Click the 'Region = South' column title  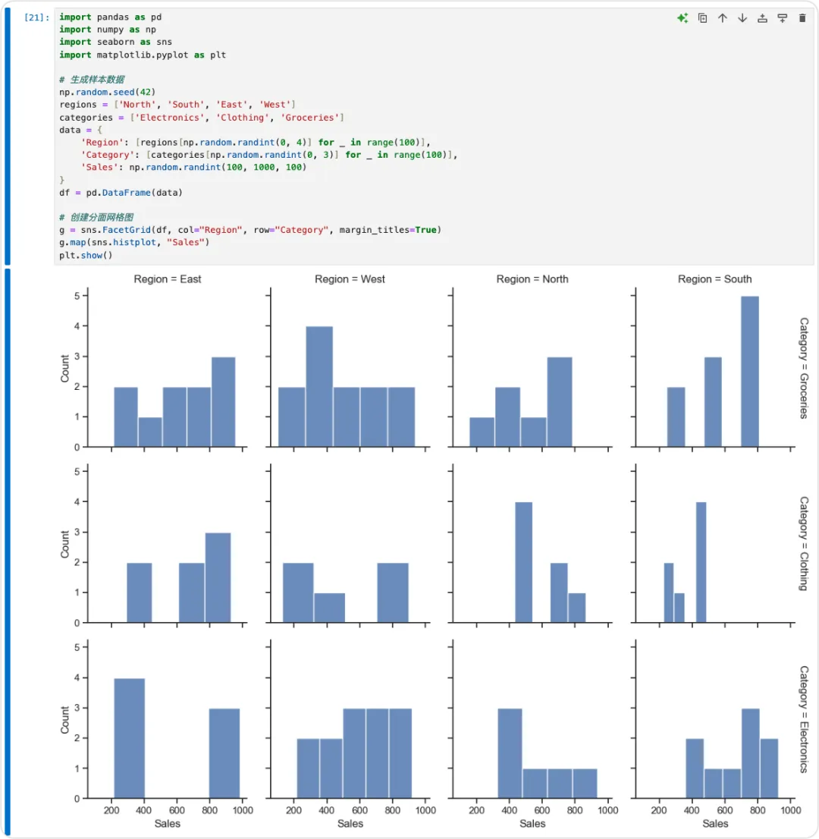pos(714,278)
